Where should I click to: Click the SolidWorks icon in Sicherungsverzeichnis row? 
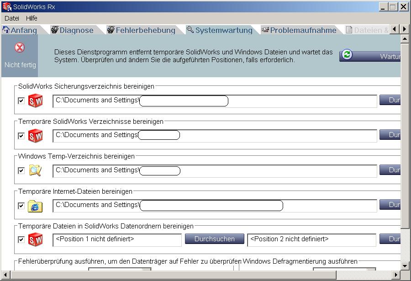(35, 101)
